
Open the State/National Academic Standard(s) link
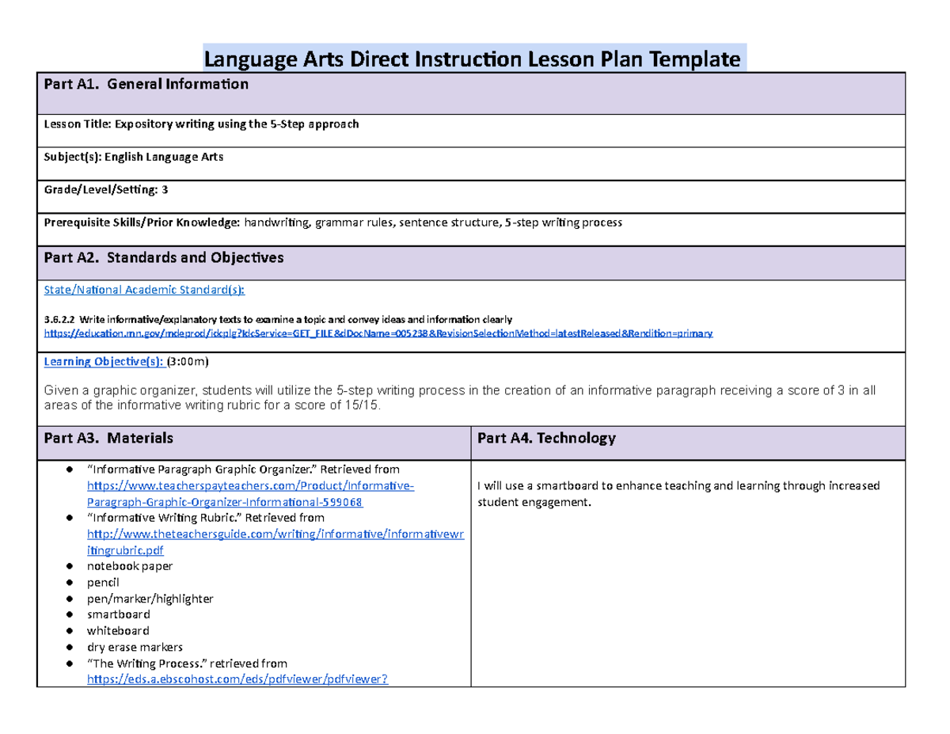[x=143, y=290]
